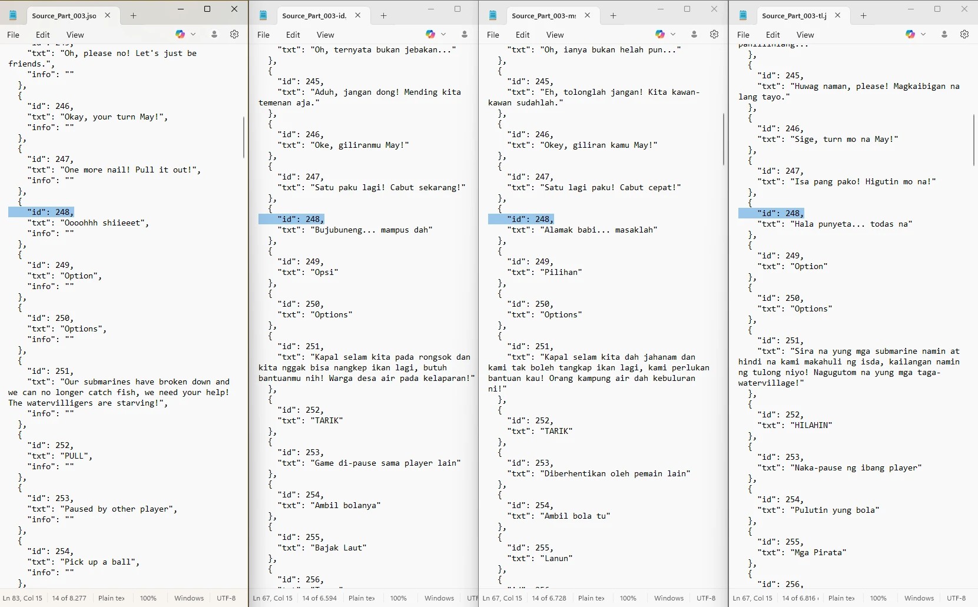
Task: Click the 100% zoom level in .jso window
Action: coord(148,598)
